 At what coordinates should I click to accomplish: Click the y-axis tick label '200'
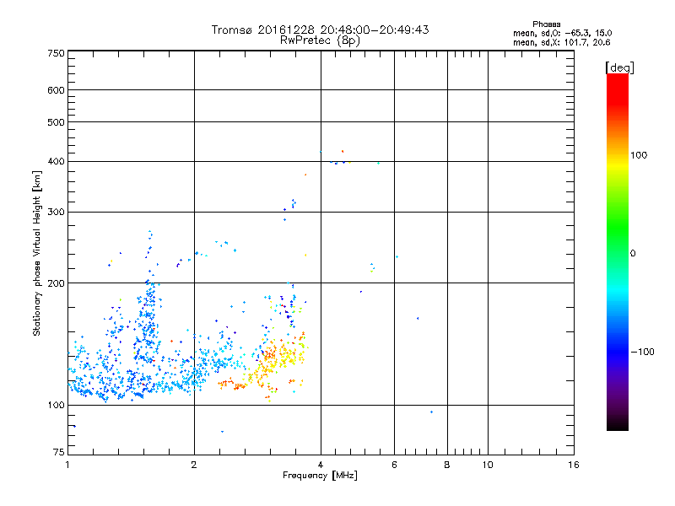coord(56,283)
